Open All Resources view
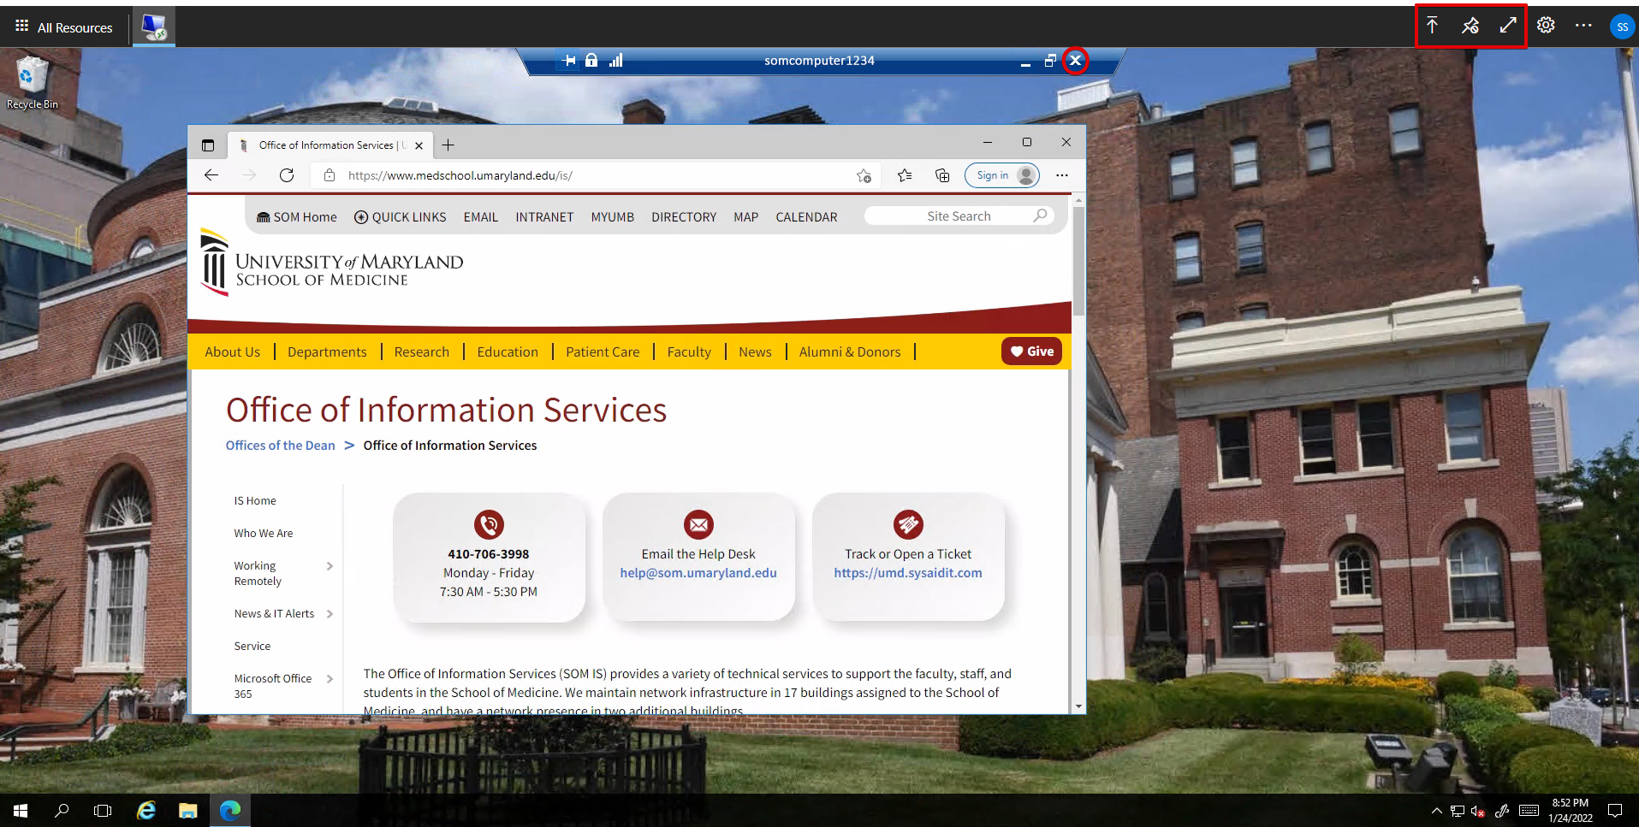 pos(64,27)
